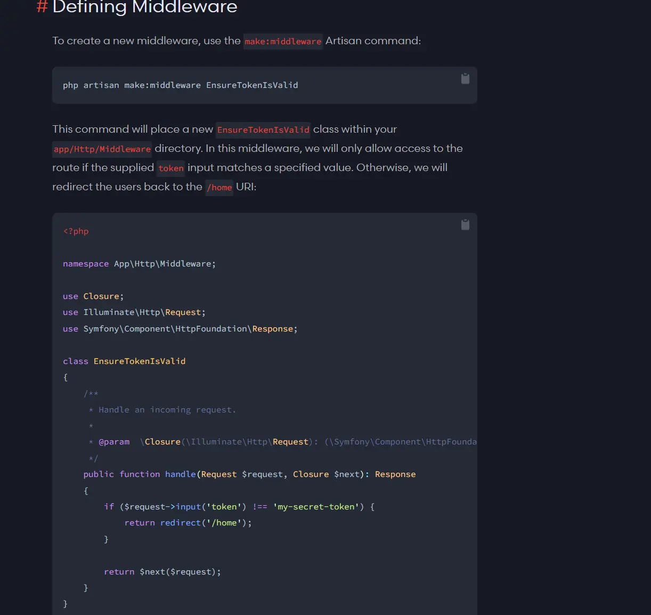Select the make:middleware inline code
The image size is (651, 615).
click(x=283, y=41)
